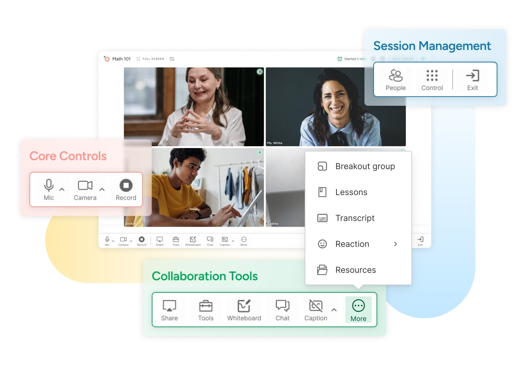The width and height of the screenshot is (529, 368).
Task: Click the highlighted More button in Collaboration Tools
Action: click(x=359, y=310)
